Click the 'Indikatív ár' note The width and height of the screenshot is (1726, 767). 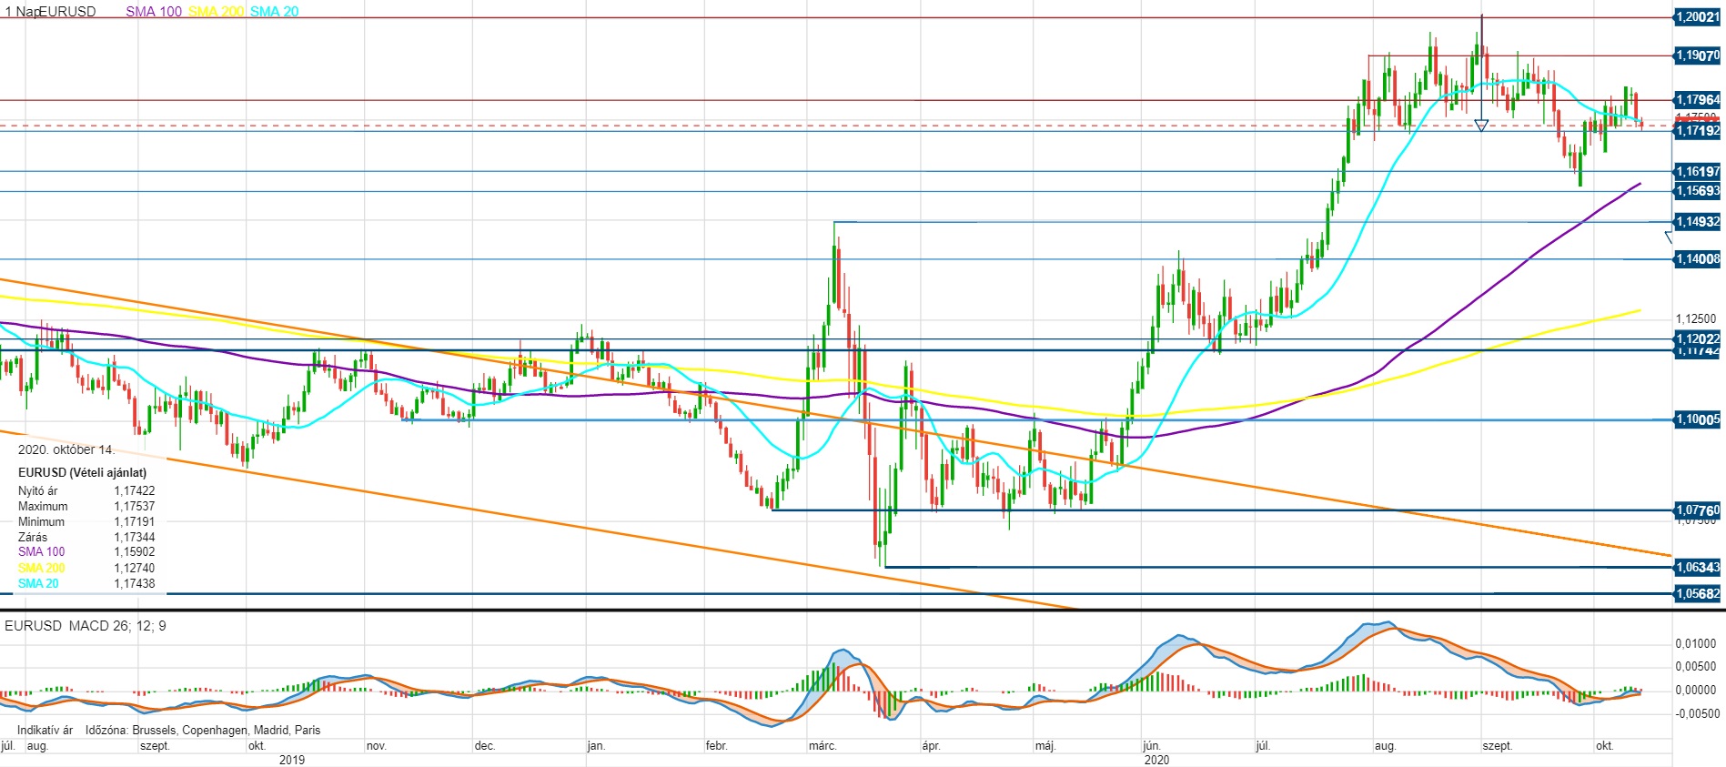pos(45,731)
